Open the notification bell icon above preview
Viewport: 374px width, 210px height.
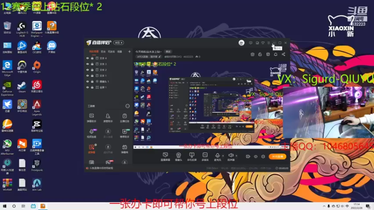coord(275,54)
